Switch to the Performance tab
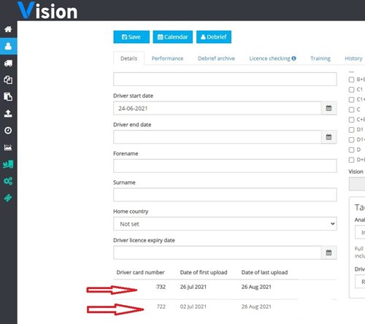 (x=167, y=58)
